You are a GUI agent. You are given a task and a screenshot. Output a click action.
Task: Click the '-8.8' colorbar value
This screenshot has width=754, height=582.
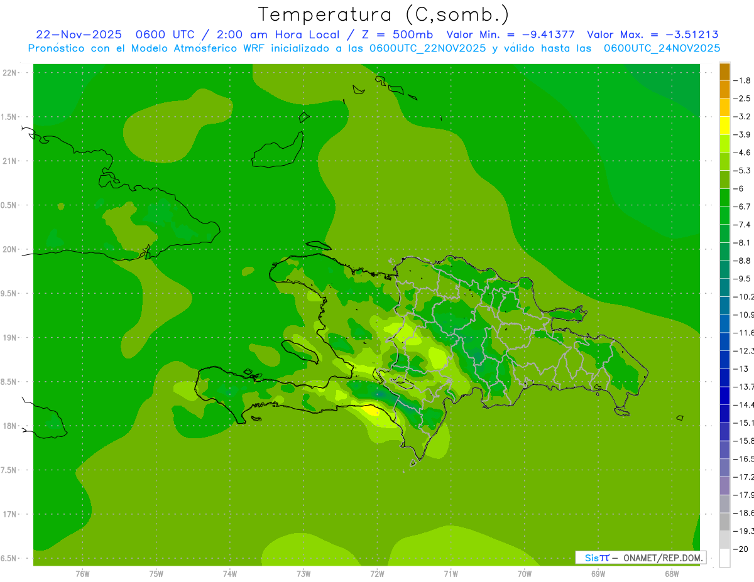pyautogui.click(x=742, y=261)
